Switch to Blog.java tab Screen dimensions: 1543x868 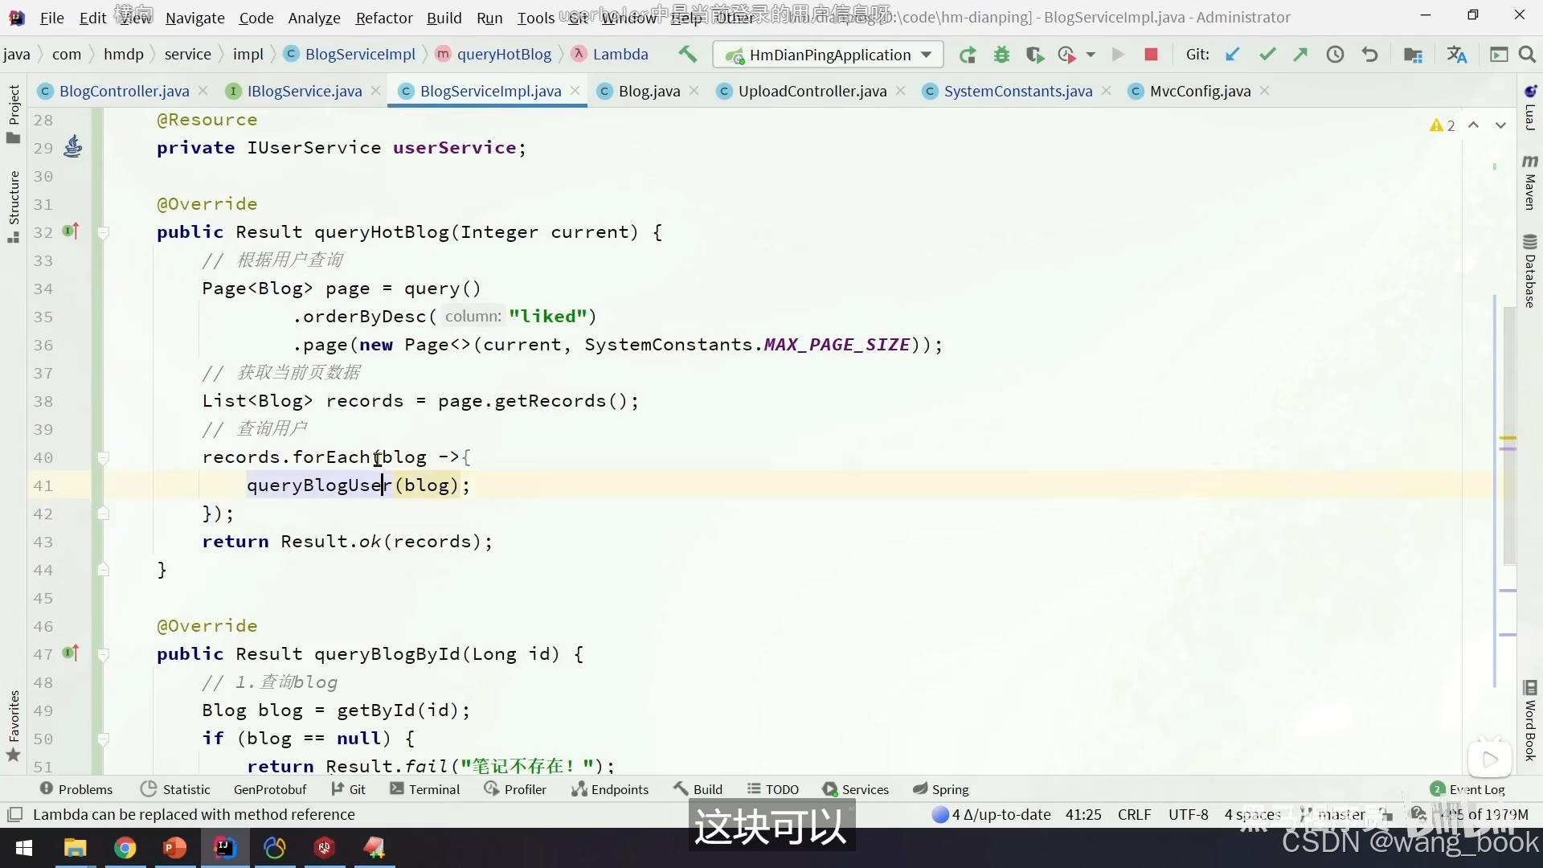point(649,91)
